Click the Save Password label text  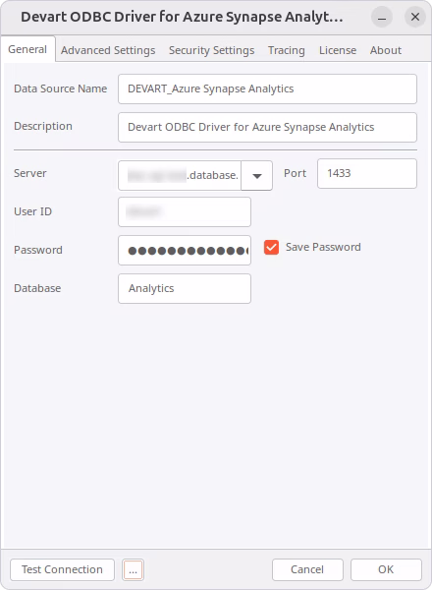click(323, 247)
